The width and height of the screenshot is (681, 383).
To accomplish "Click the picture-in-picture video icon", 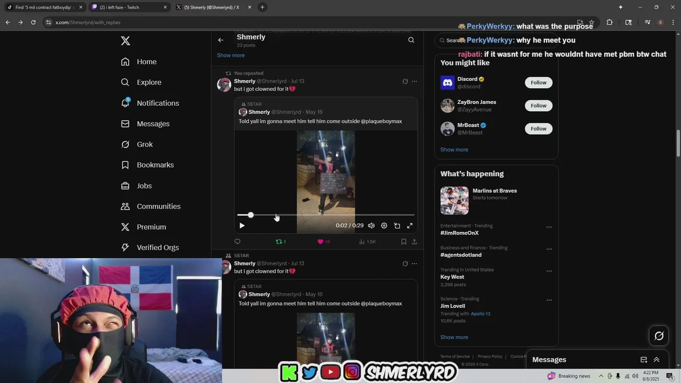I will coord(397,226).
